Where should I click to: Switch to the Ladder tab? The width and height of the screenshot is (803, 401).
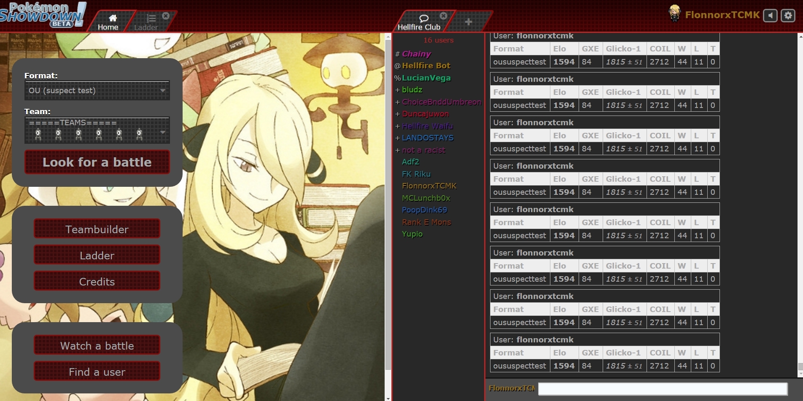[x=146, y=22]
